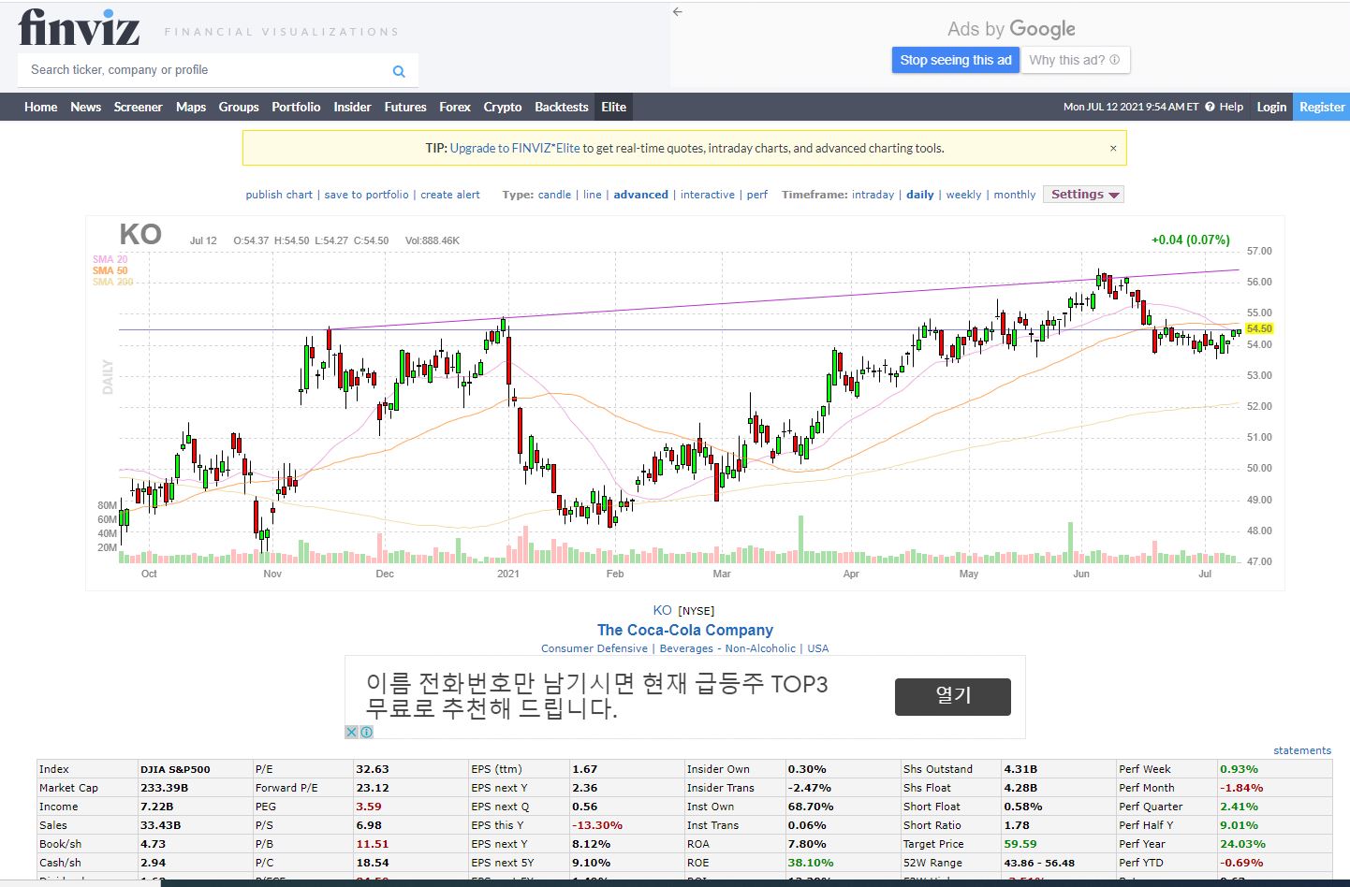Switch to the interactive chart

[708, 195]
